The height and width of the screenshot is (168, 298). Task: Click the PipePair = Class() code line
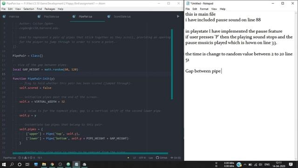pos(28,56)
